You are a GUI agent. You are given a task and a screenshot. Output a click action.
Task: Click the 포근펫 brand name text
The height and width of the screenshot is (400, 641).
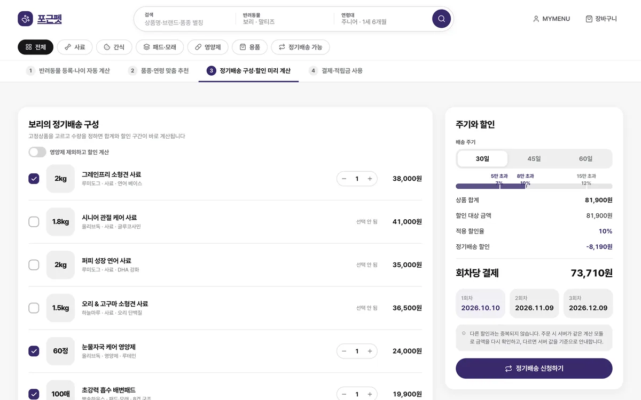click(50, 19)
